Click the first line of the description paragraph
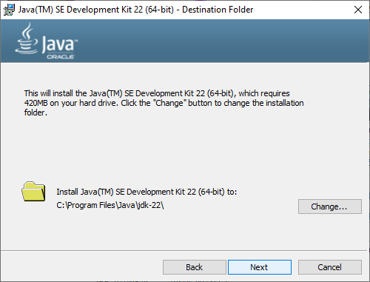Image resolution: width=370 pixels, height=282 pixels. pyautogui.click(x=157, y=93)
